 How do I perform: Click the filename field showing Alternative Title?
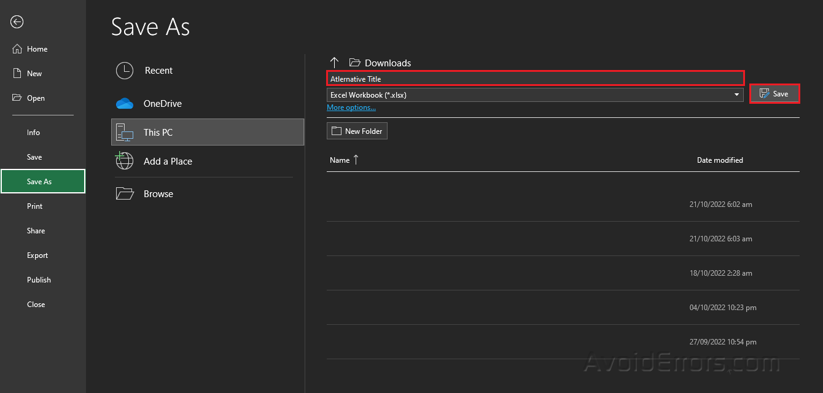tap(534, 79)
